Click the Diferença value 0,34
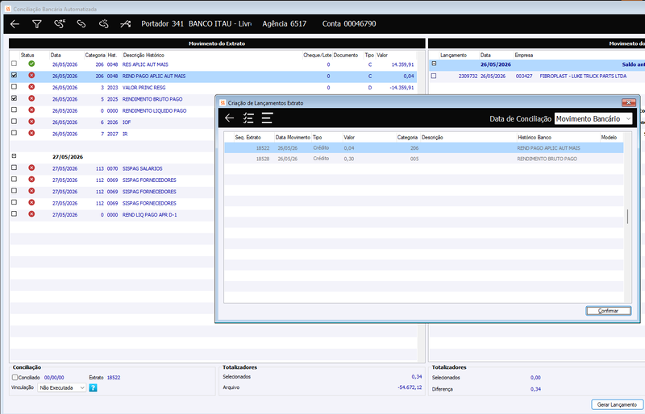 pos(535,389)
